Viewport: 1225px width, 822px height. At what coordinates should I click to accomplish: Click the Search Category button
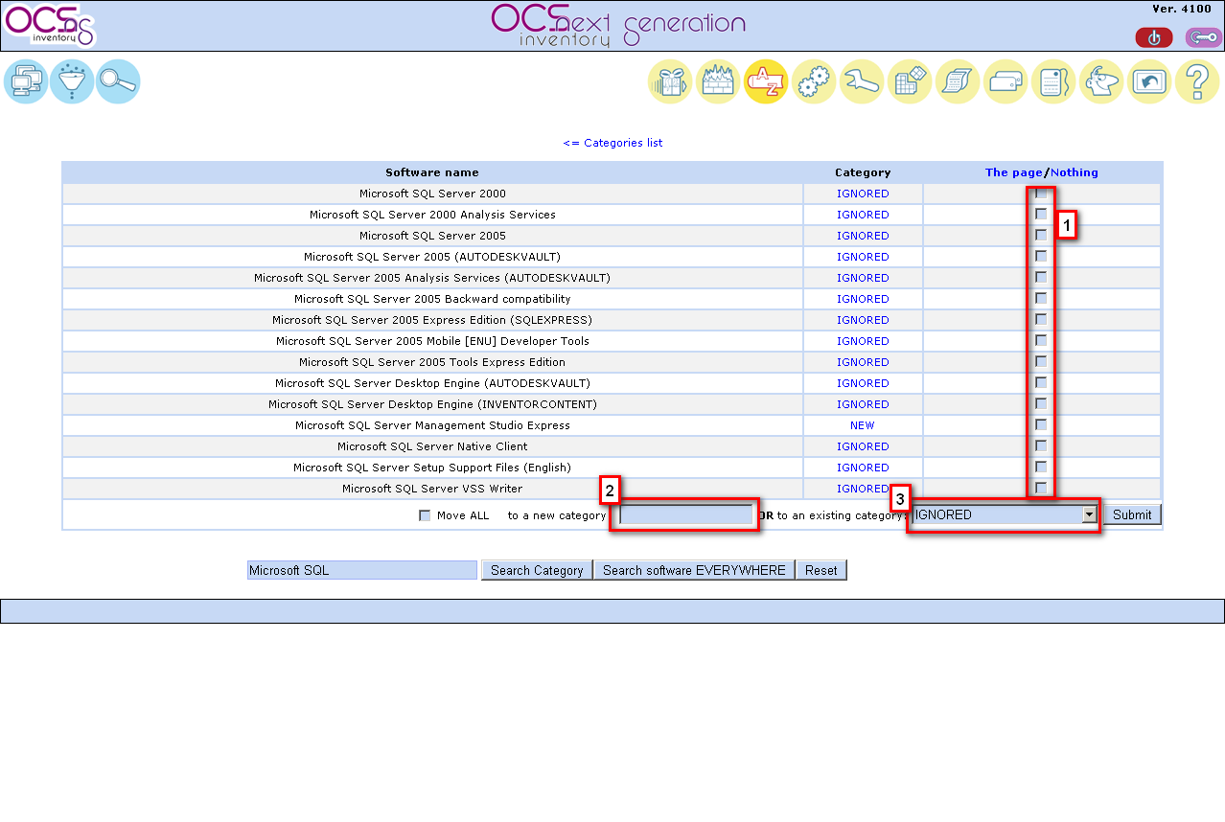click(x=537, y=570)
